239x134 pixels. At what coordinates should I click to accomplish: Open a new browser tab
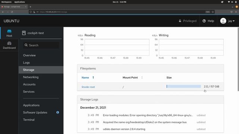(30, 7)
